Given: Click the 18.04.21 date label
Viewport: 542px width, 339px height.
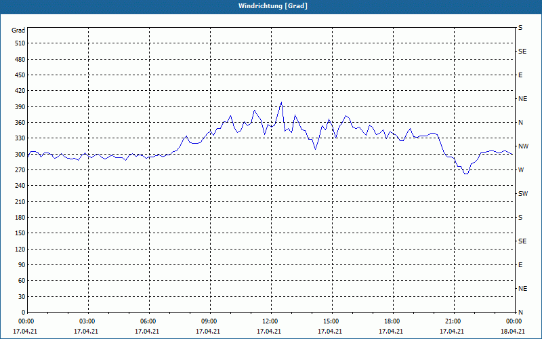Looking at the screenshot, I should pos(513,332).
